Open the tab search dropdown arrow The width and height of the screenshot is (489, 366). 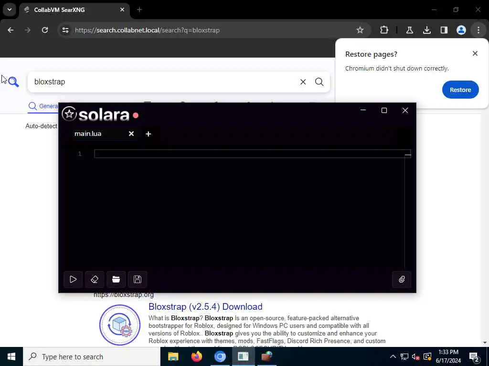coord(10,10)
